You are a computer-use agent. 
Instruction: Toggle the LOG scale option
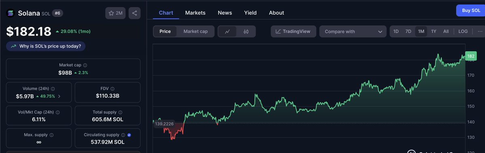click(463, 31)
